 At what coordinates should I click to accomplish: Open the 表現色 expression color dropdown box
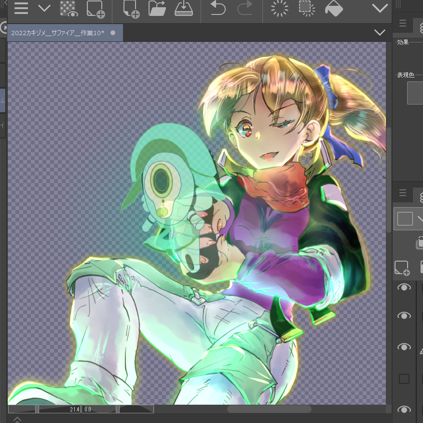pyautogui.click(x=415, y=93)
